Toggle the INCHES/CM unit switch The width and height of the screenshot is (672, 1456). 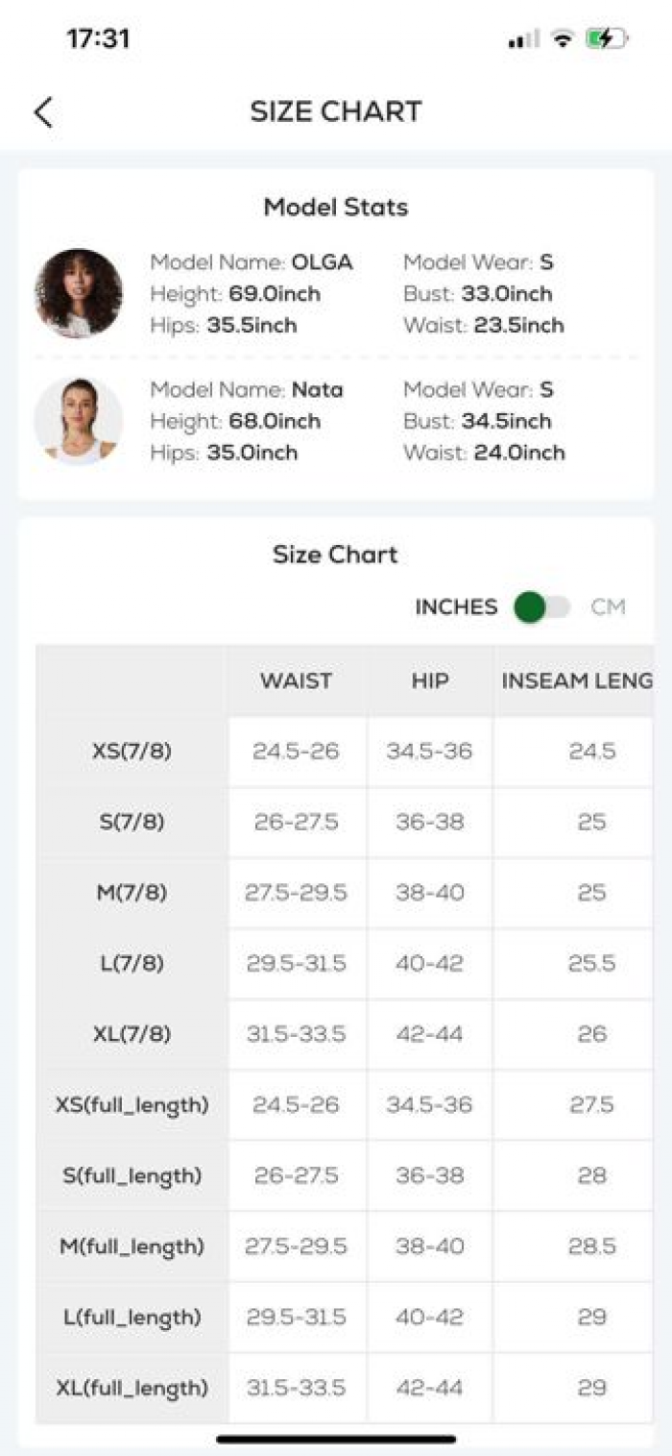542,607
